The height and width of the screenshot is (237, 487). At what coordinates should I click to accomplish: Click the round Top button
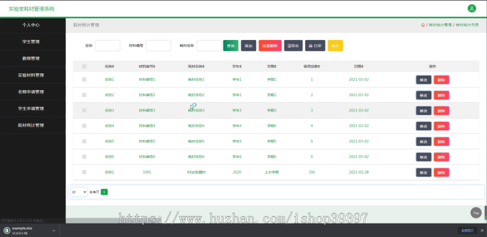pos(476,213)
